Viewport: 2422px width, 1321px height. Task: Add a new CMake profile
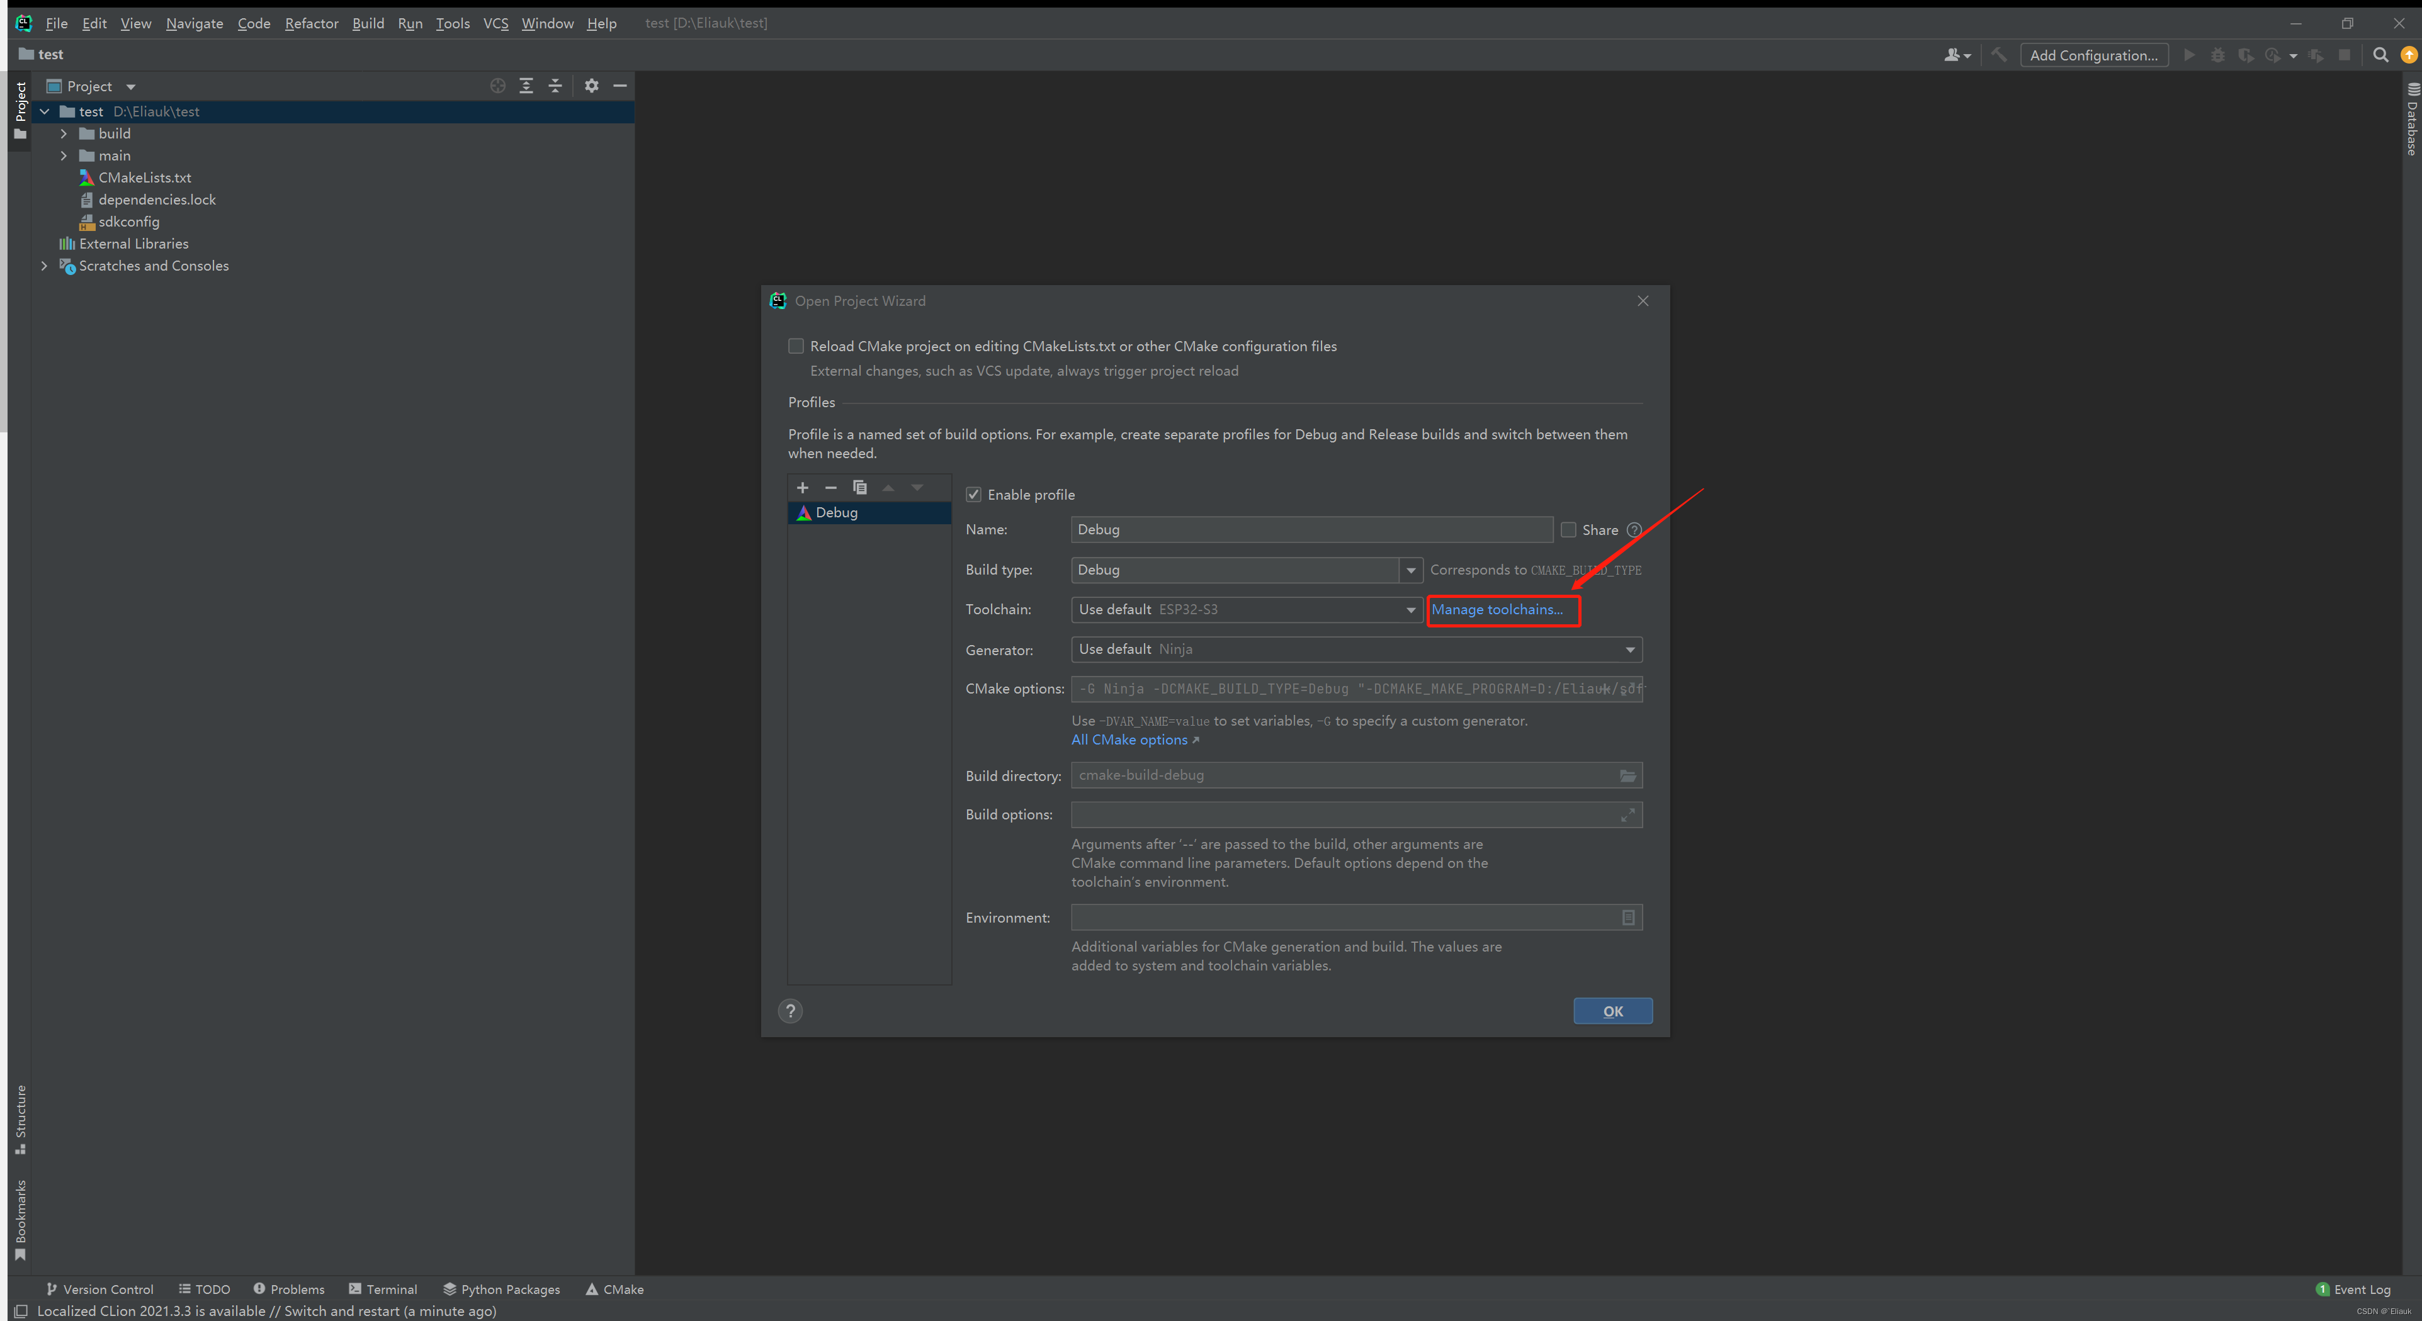coord(802,486)
